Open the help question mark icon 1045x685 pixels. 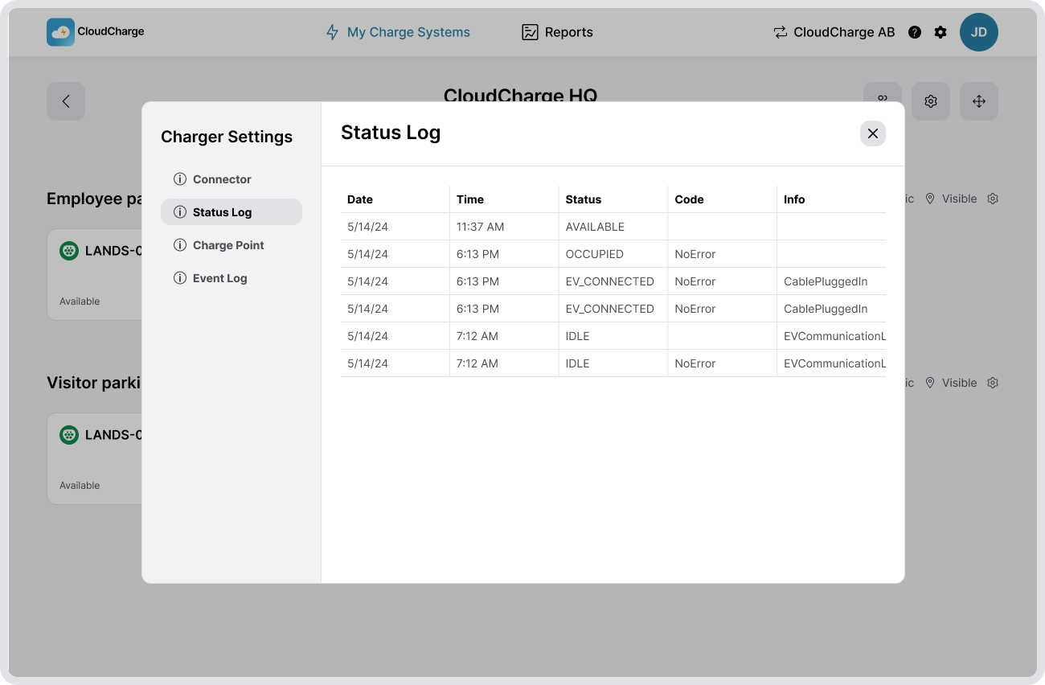(915, 32)
